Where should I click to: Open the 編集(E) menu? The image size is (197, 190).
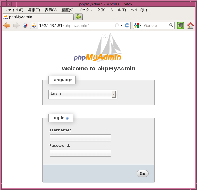point(34,10)
